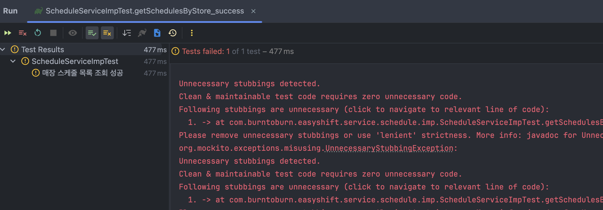The image size is (603, 210).
Task: Collapse the ScheduleServiceImpTest node chevron
Action: click(13, 61)
